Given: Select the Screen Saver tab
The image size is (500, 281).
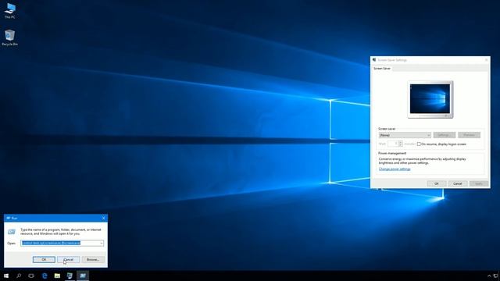Looking at the screenshot, I should click(382, 69).
